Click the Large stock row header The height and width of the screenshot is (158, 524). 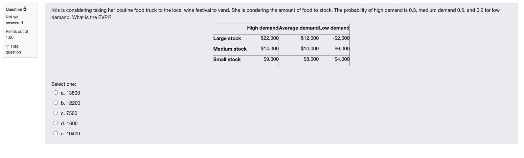227,38
